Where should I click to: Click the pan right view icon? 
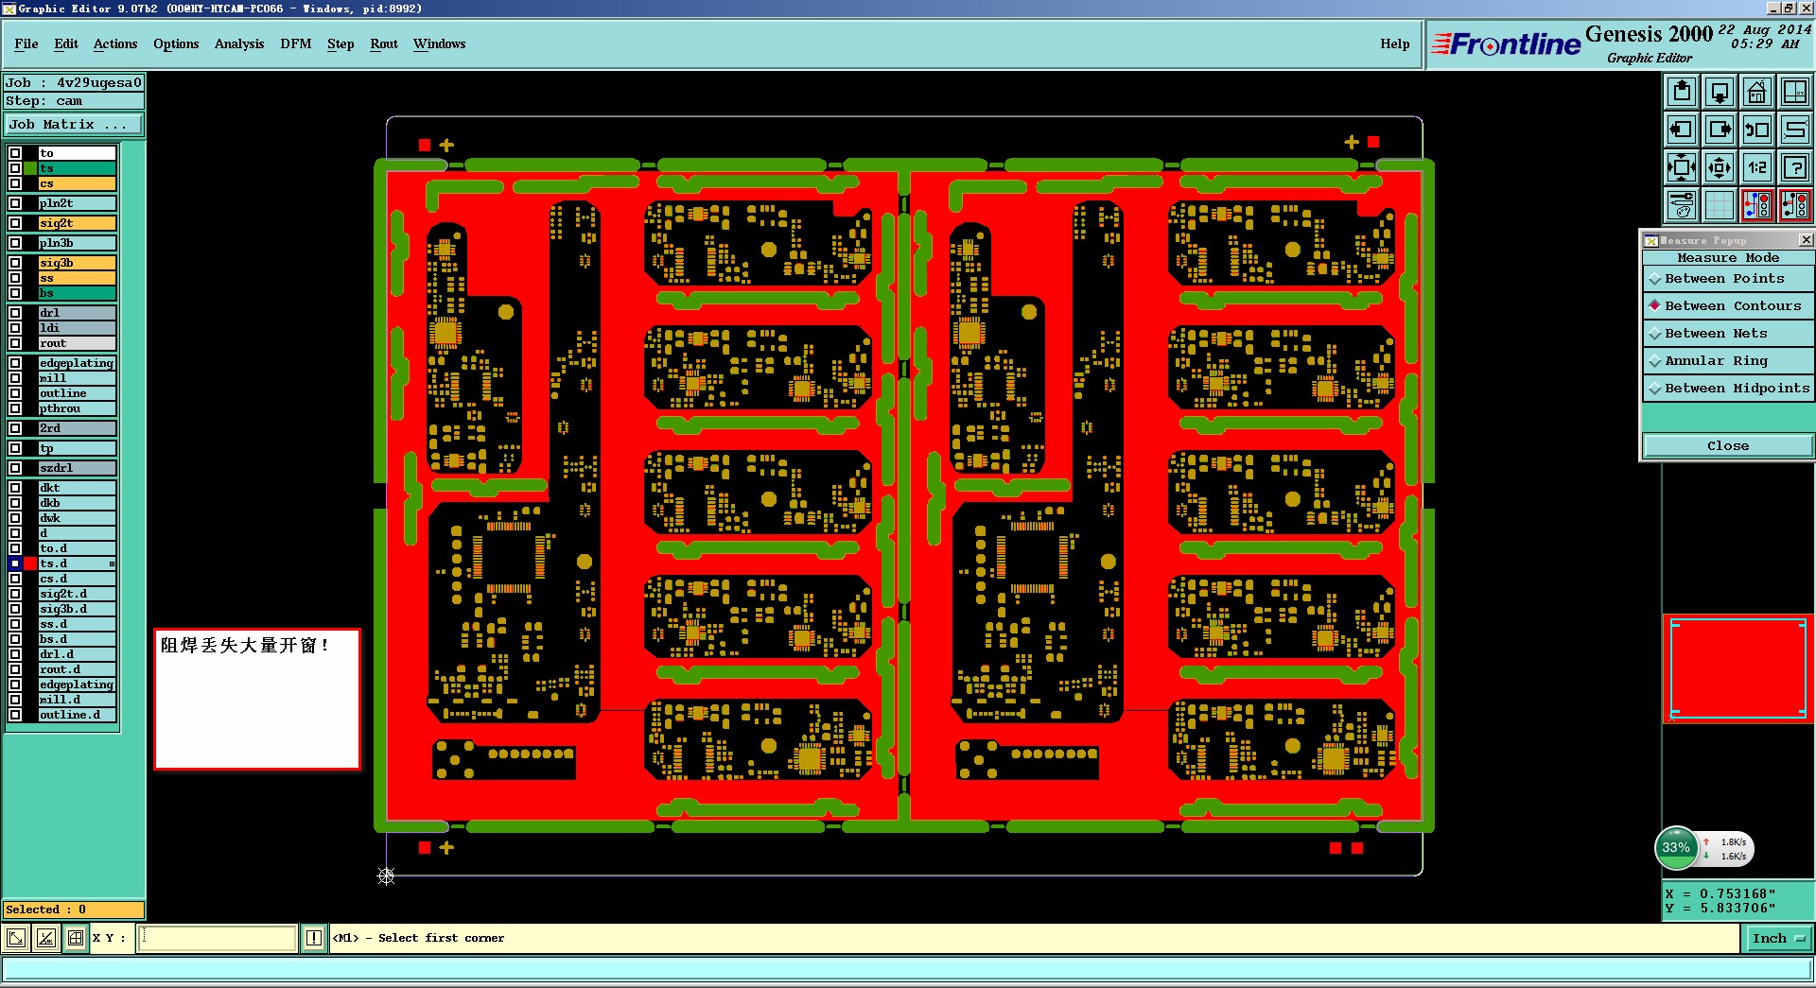[1720, 130]
